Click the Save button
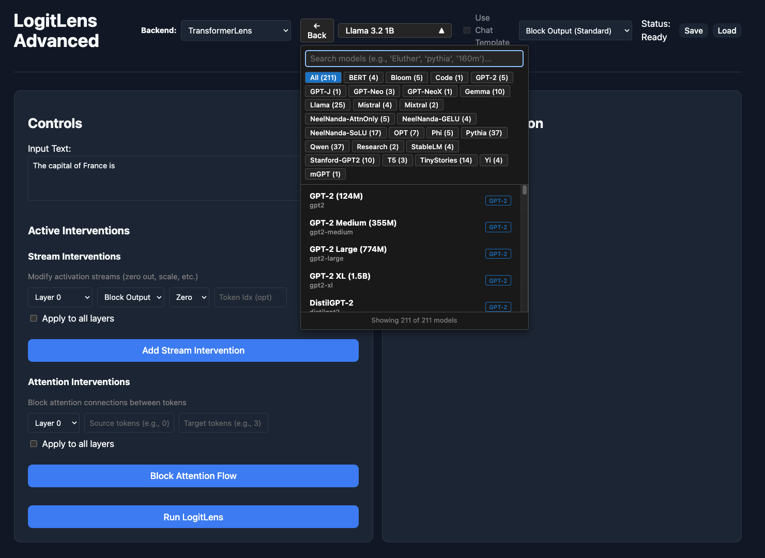The image size is (765, 558). pos(694,30)
